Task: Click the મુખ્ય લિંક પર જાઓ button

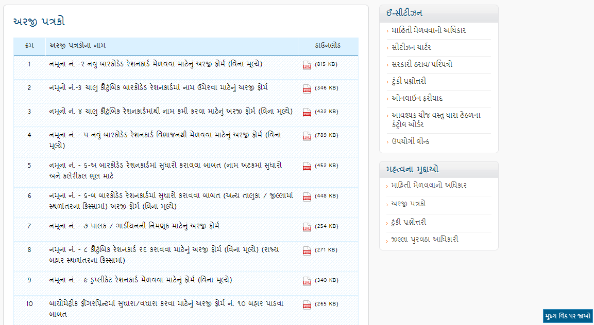Action: pyautogui.click(x=567, y=316)
